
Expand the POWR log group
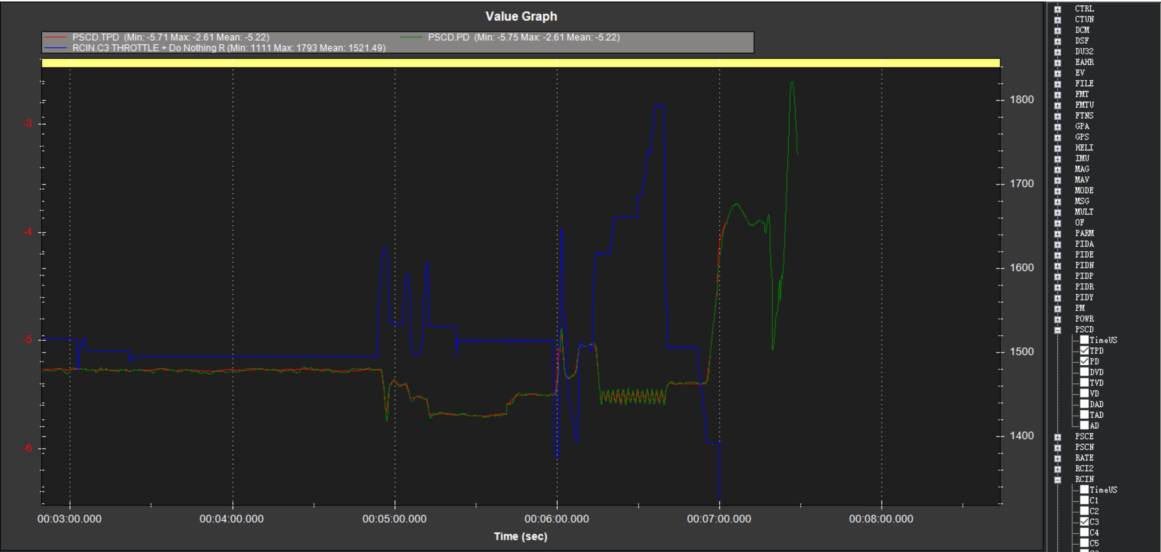1058,320
